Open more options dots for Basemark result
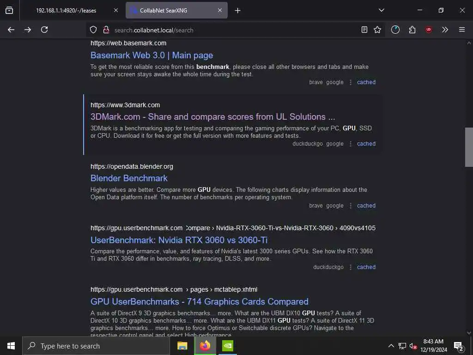 350,82
